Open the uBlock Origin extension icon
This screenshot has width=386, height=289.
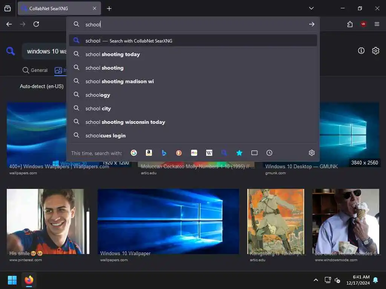tap(363, 24)
